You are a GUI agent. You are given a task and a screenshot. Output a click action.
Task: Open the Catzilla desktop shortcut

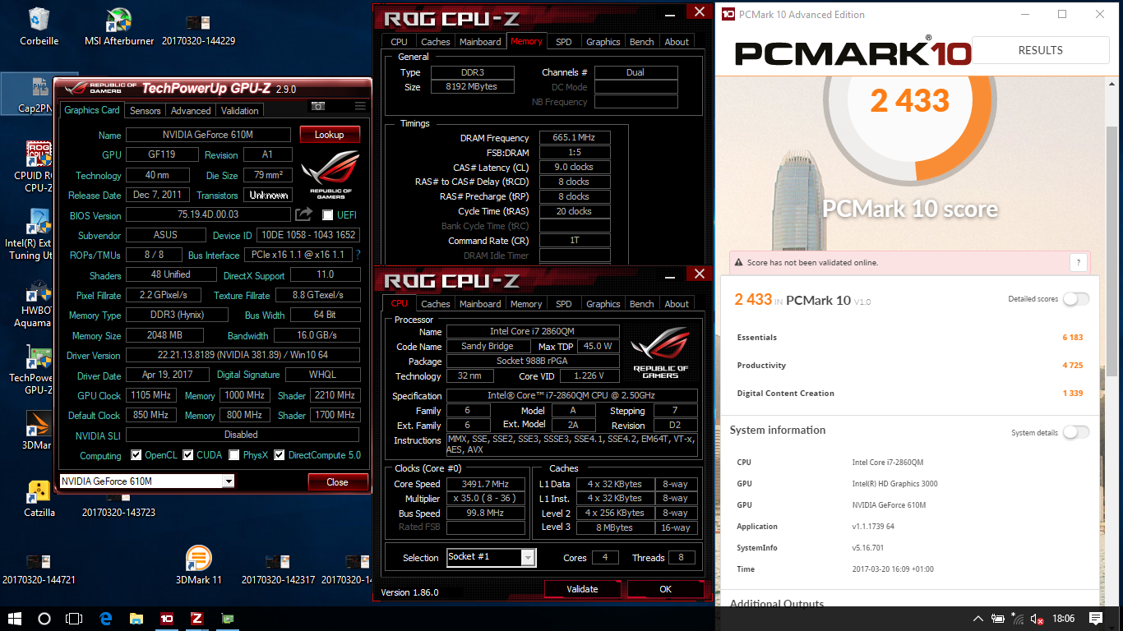39,499
